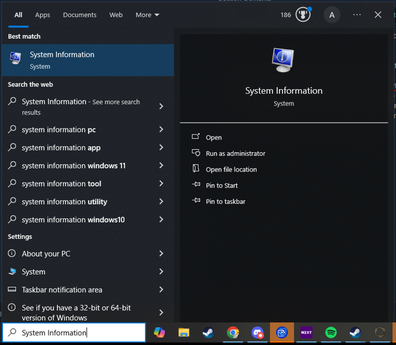Expand arrow for Taskbar notification area
Viewport: 396px width, 345px height.
point(161,289)
